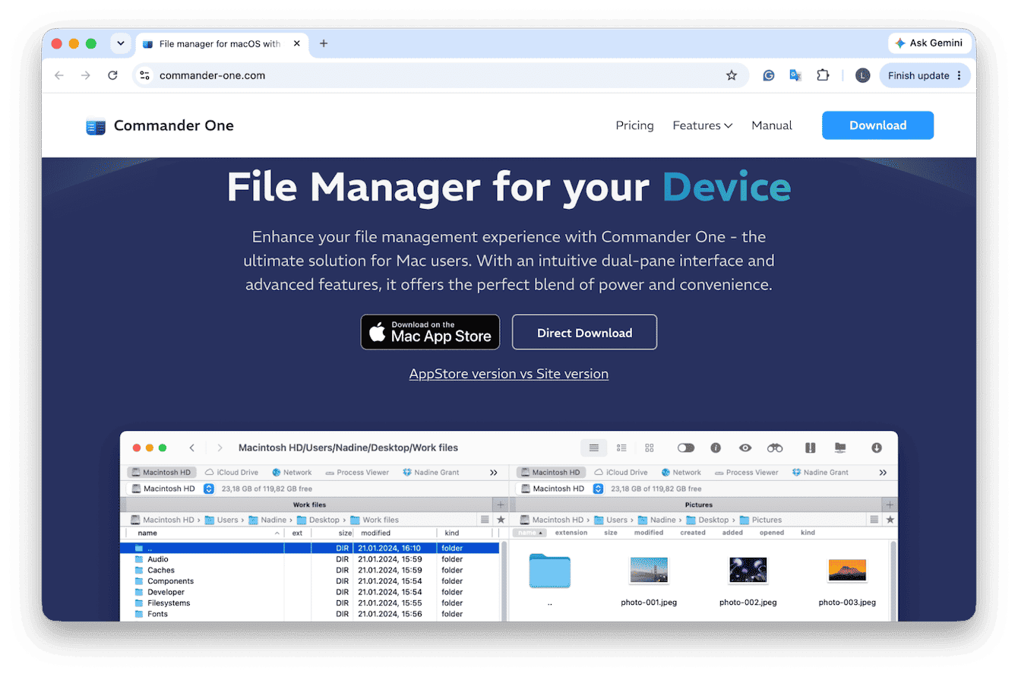Select the File manager for macOS browser tab
This screenshot has height=677, width=1018.
[220, 43]
